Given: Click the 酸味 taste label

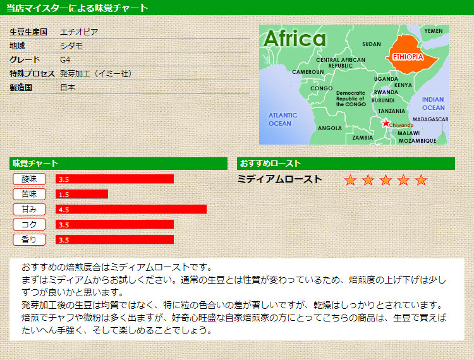Looking at the screenshot, I should [29, 179].
